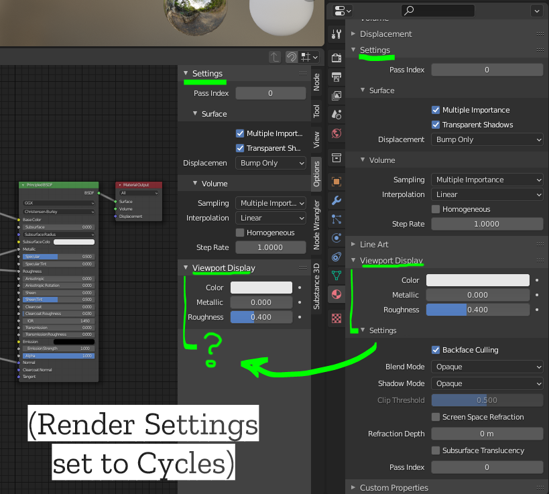Click Roughness slider in Properties Viewport Display
This screenshot has height=494, width=549.
tap(477, 310)
